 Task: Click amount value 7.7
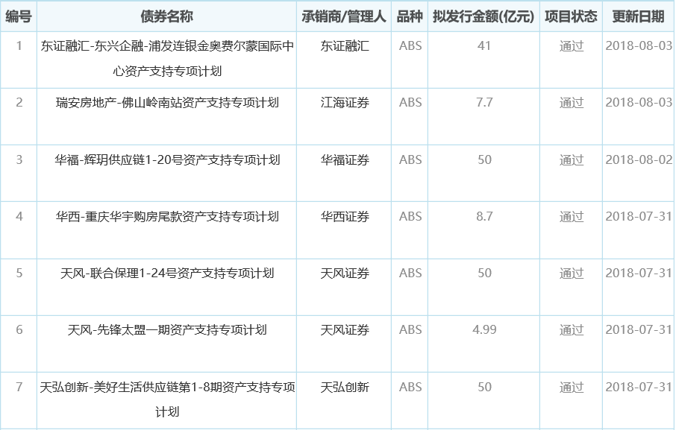pos(484,102)
